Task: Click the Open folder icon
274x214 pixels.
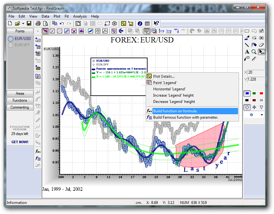Action: click(17, 23)
